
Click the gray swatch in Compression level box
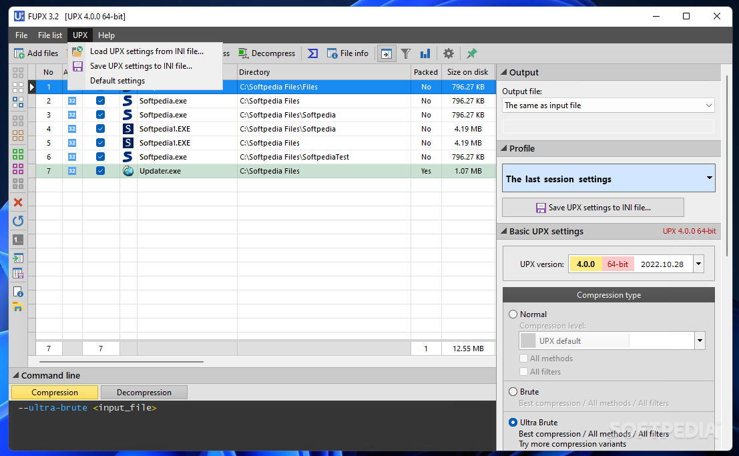point(528,340)
